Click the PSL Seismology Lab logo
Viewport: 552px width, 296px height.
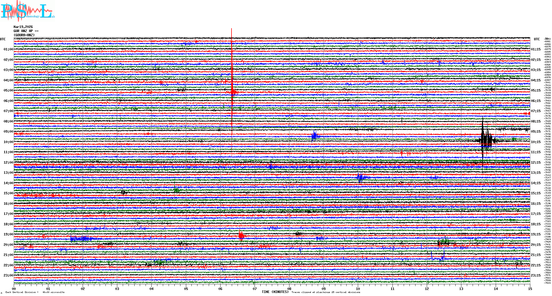tap(27, 12)
